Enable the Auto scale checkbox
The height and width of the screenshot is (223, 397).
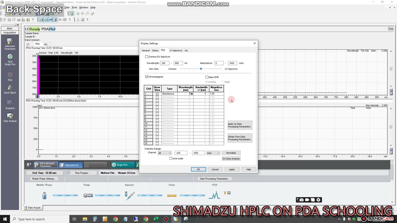point(171,159)
